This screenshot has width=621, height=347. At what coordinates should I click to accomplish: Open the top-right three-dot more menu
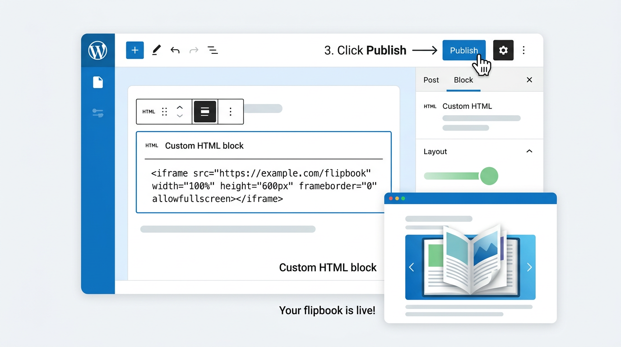point(524,50)
